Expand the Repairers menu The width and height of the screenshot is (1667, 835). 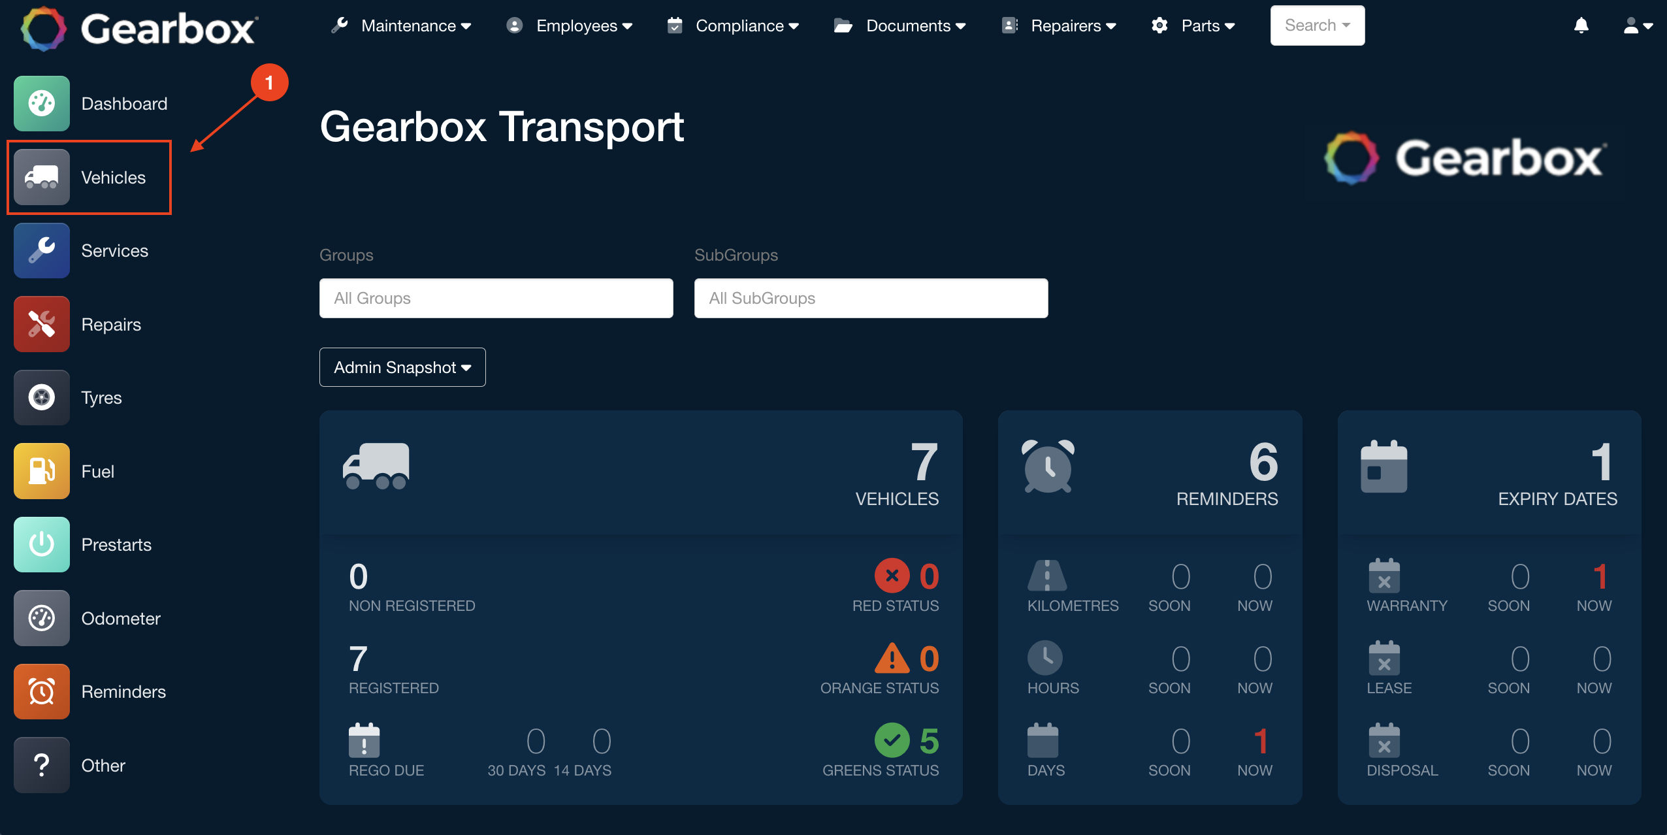point(1058,25)
